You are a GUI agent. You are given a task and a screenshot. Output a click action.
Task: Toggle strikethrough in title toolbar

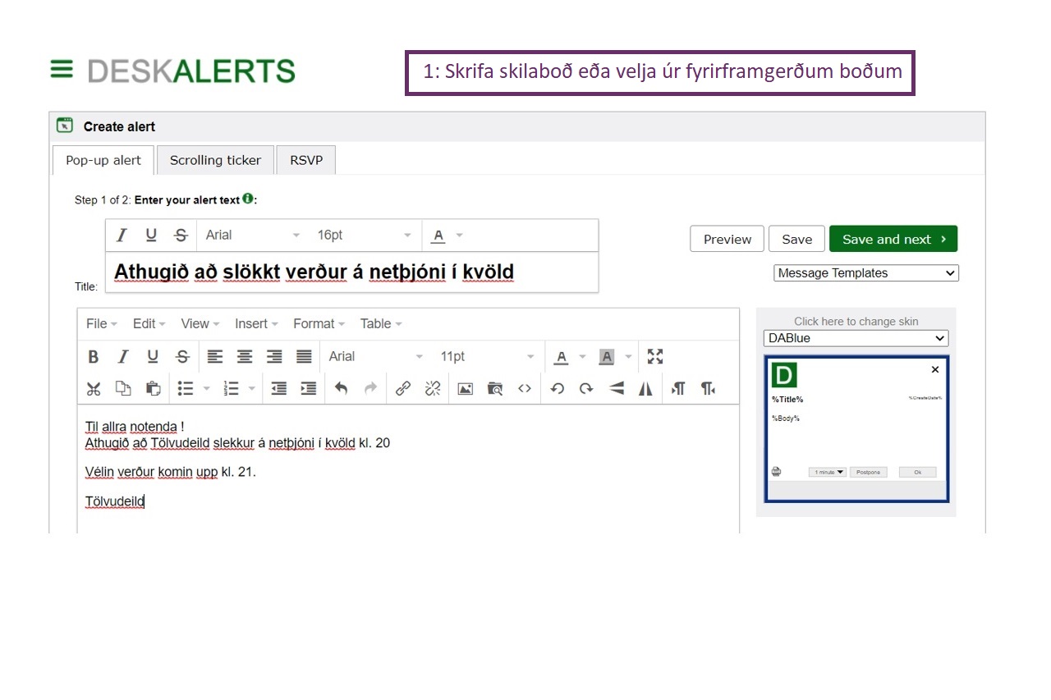click(181, 236)
